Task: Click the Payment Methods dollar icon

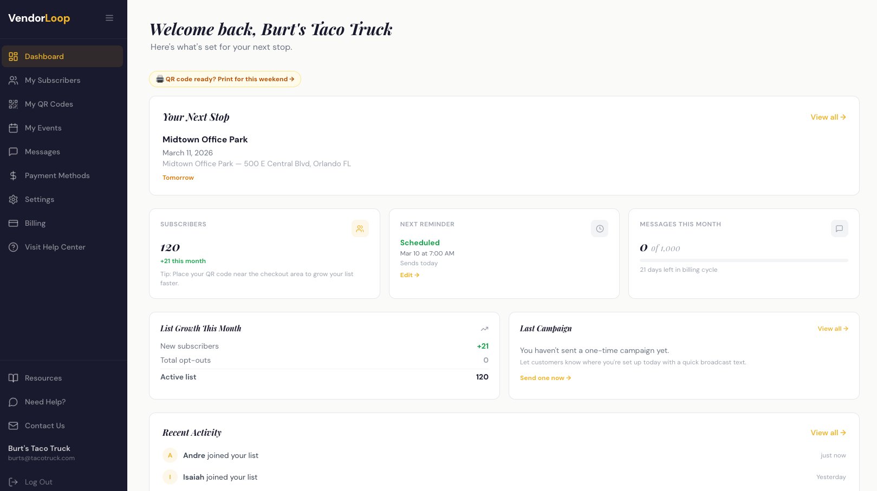Action: [x=14, y=175]
